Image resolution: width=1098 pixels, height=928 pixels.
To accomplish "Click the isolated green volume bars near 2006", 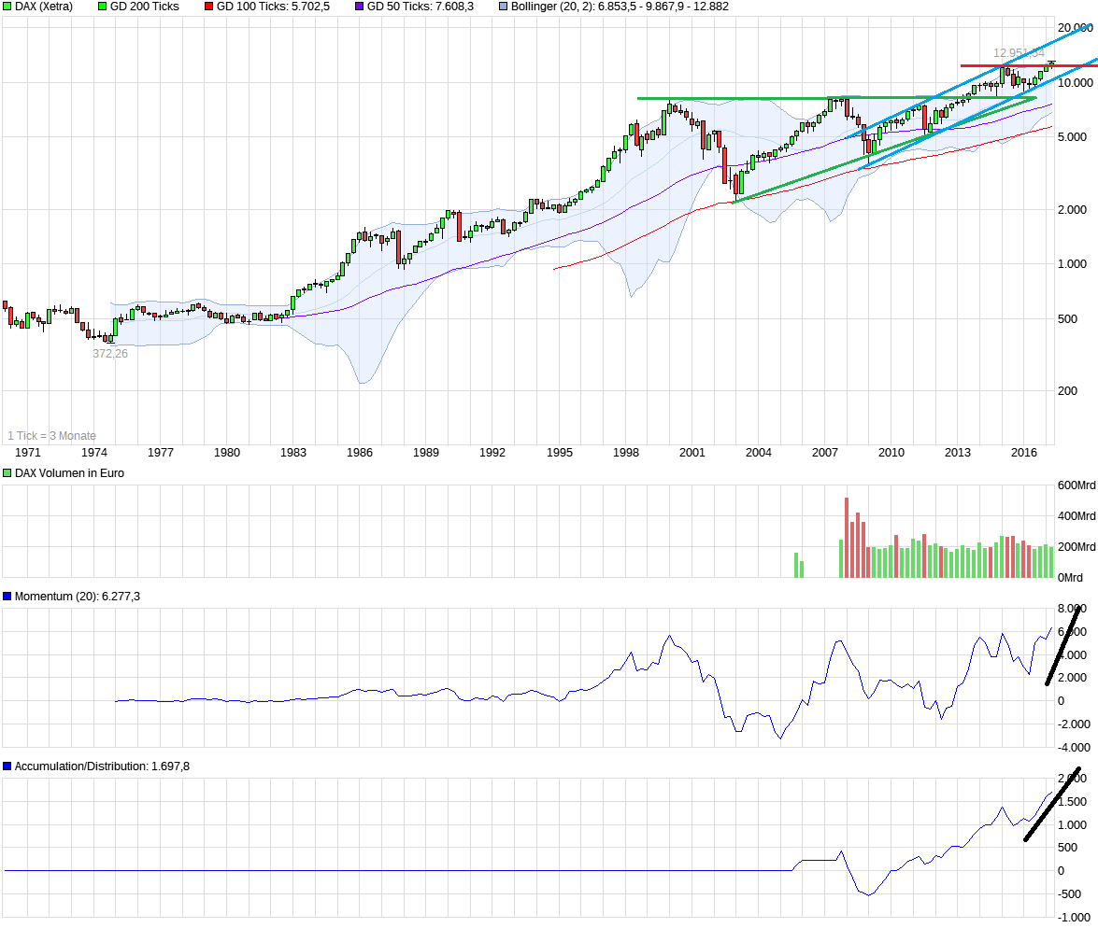I will click(x=799, y=566).
